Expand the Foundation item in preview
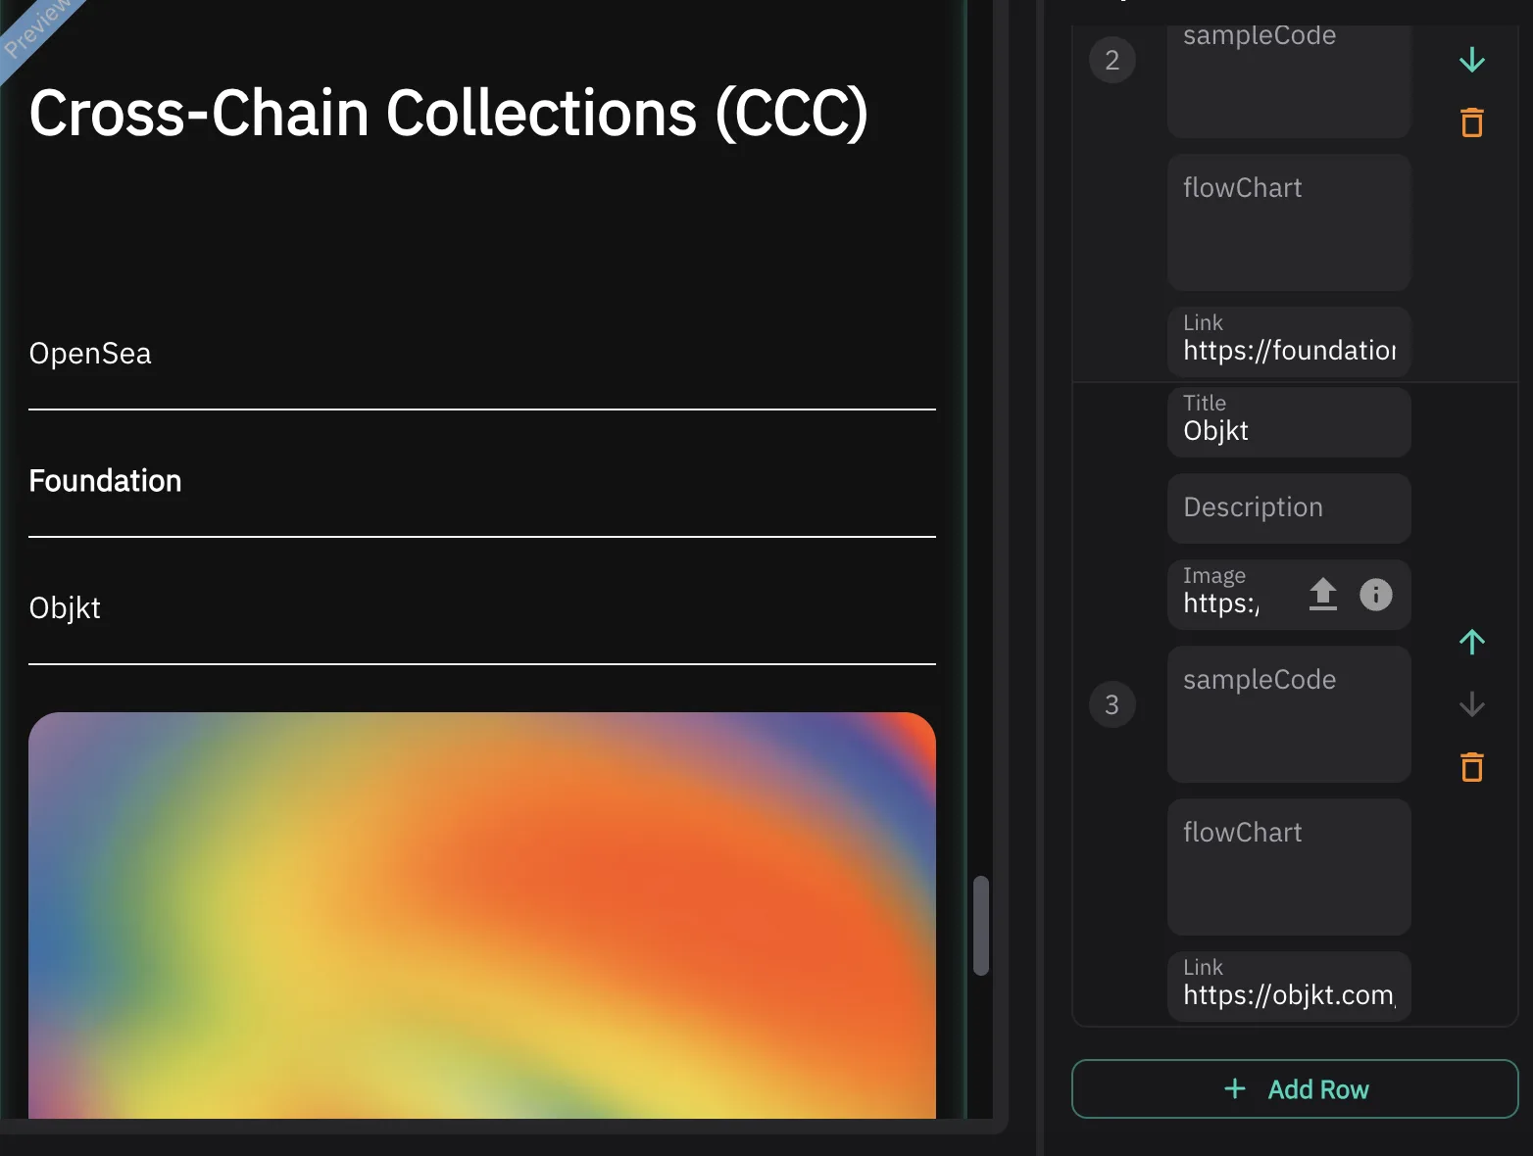This screenshot has height=1156, width=1533. click(x=482, y=481)
